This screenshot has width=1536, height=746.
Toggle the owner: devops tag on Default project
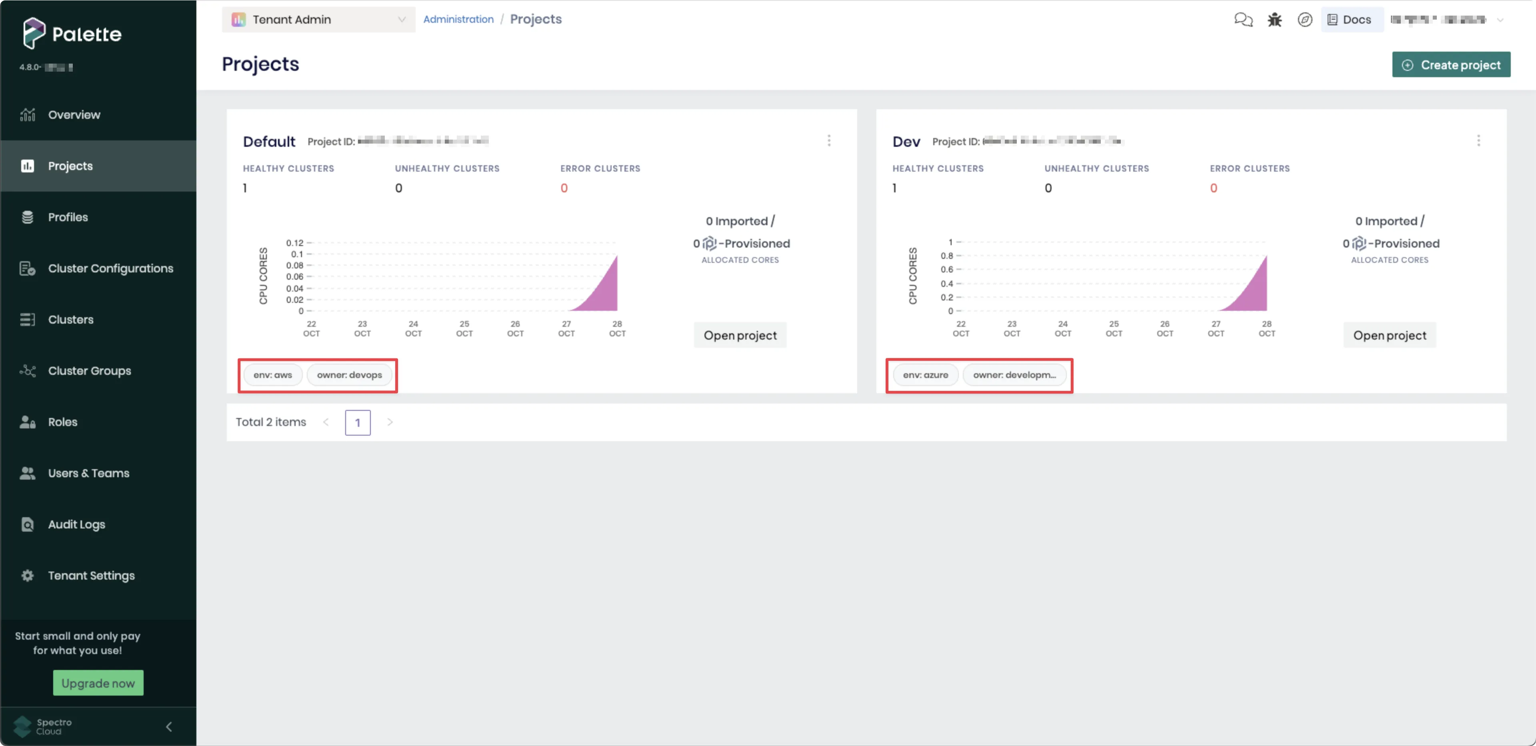pyautogui.click(x=350, y=375)
